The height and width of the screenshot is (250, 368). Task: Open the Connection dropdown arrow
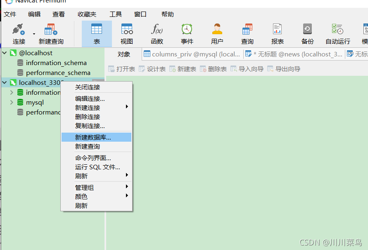tap(34, 34)
